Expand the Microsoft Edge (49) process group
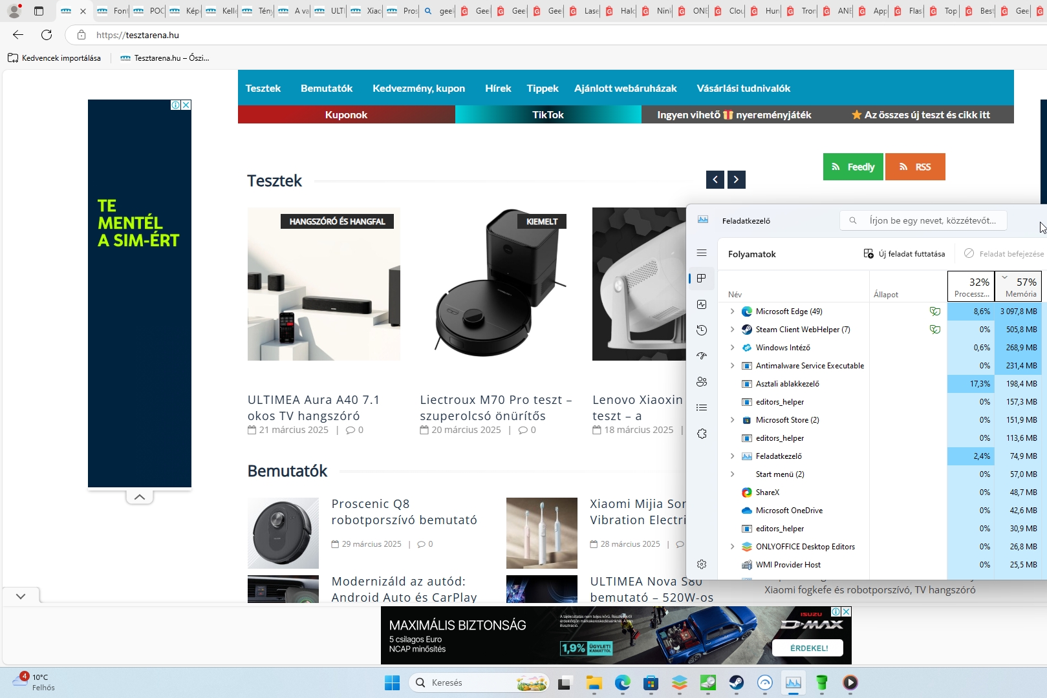The image size is (1047, 698). [732, 312]
